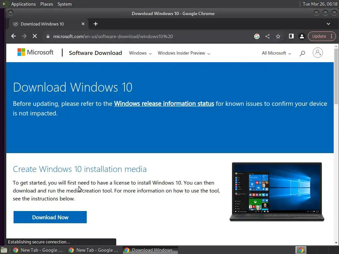Viewport: 339px width, 254px height.
Task: Click the Download Windows 10 page title
Action: pyautogui.click(x=73, y=87)
